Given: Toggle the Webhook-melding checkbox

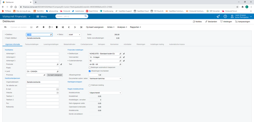Looking at the screenshot, I should [90, 85].
